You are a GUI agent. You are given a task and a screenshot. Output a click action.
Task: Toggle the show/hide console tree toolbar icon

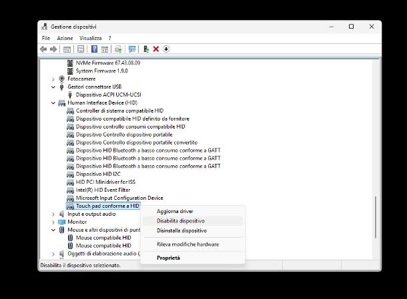[x=67, y=49]
